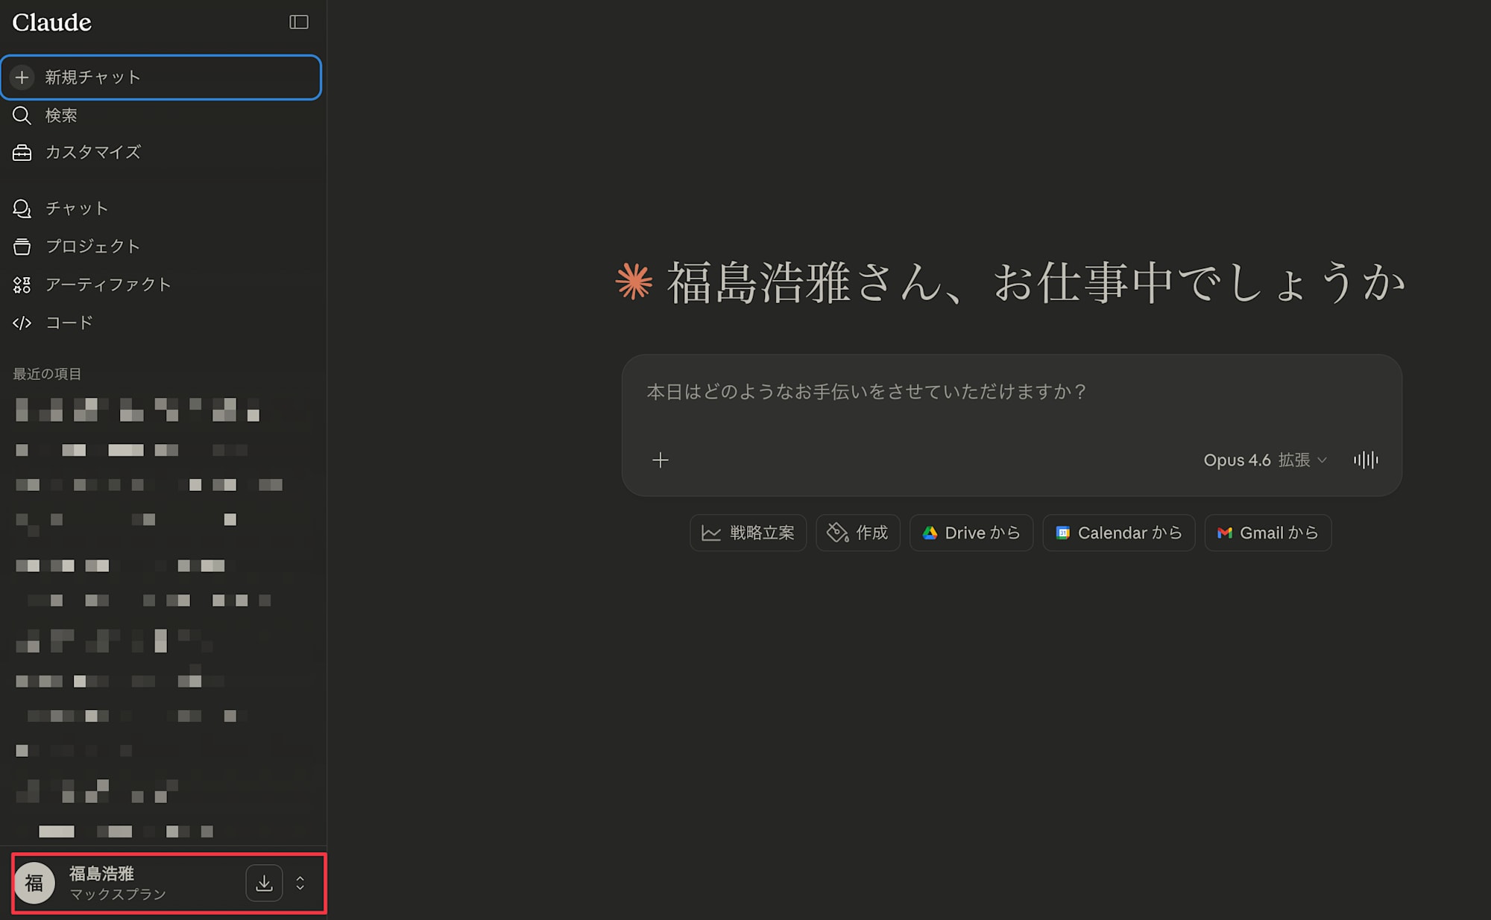Open カスタマイズ settings
The height and width of the screenshot is (920, 1491).
click(x=92, y=152)
